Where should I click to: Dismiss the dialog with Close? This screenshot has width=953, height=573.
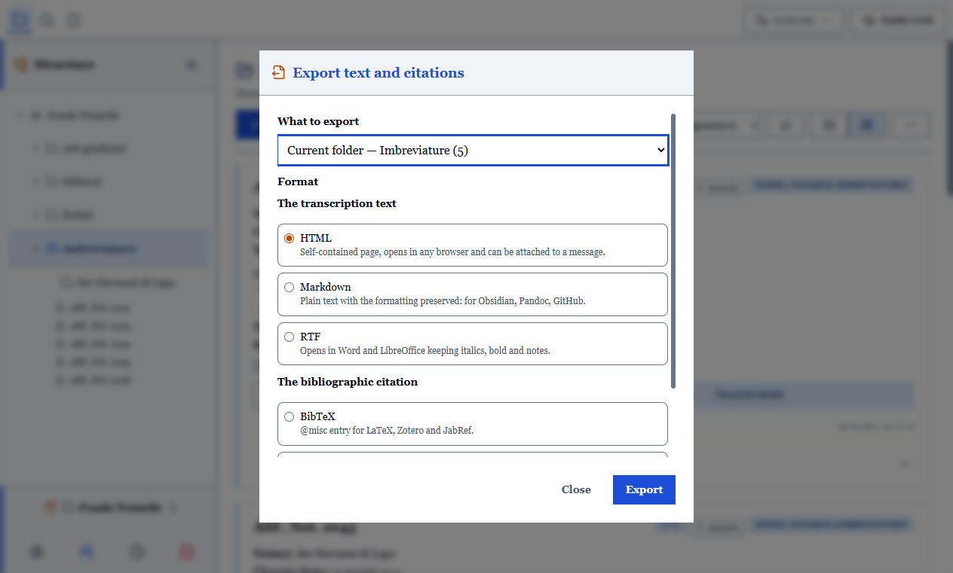click(576, 489)
